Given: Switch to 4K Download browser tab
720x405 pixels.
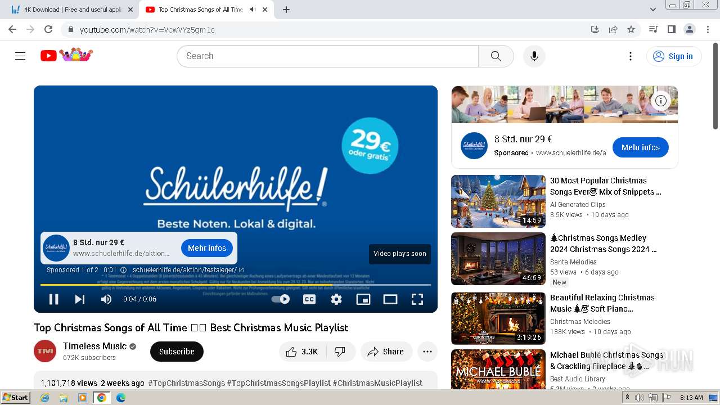Looking at the screenshot, I should [x=73, y=10].
